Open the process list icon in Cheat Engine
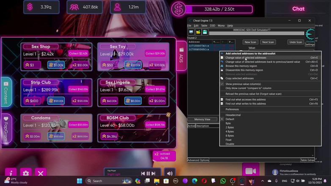 coord(191,32)
